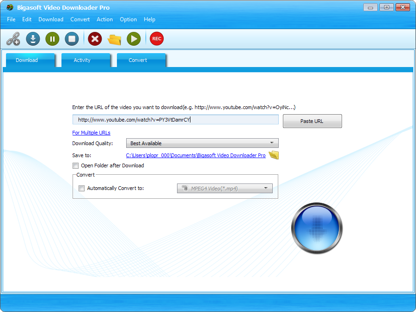This screenshot has width=416, height=312.
Task: Enable Open Folder after Download
Action: (75, 165)
